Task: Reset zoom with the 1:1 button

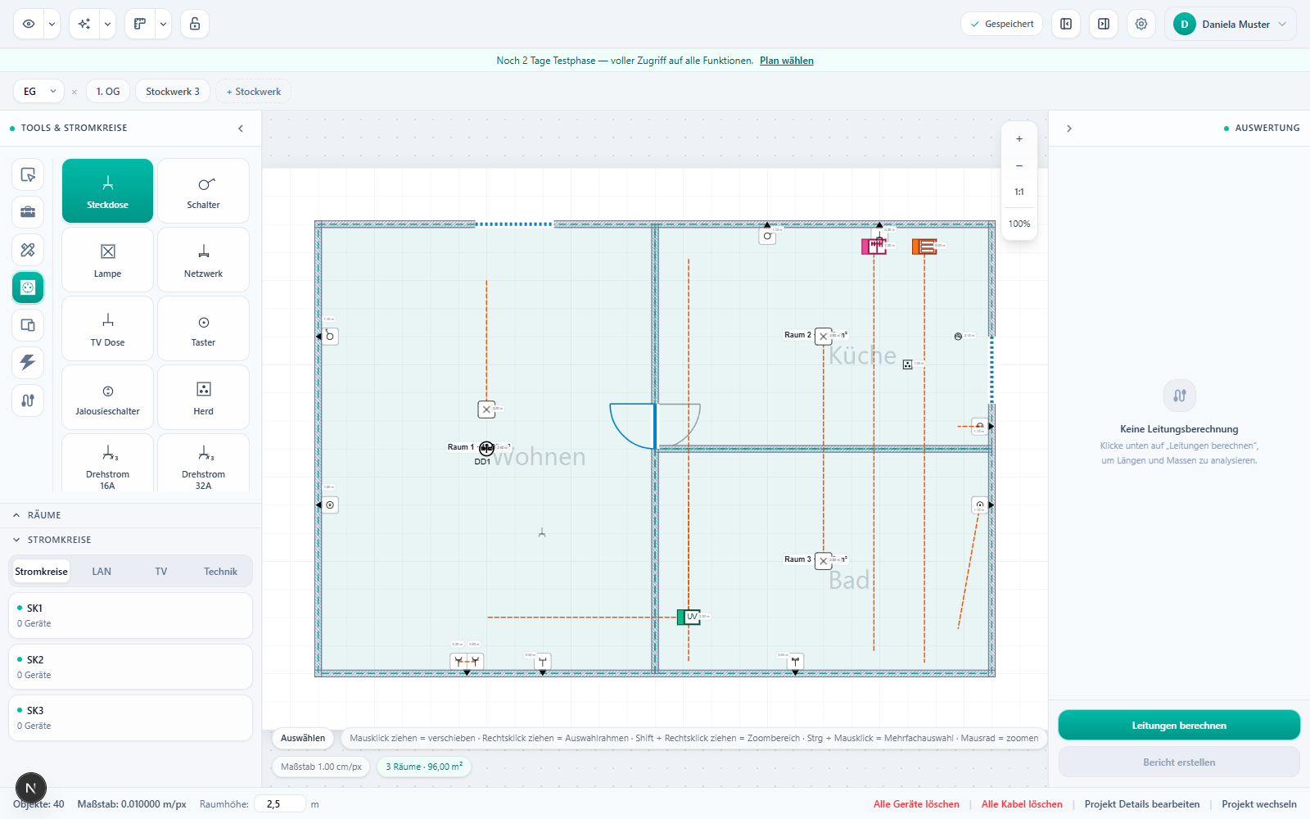Action: tap(1019, 192)
